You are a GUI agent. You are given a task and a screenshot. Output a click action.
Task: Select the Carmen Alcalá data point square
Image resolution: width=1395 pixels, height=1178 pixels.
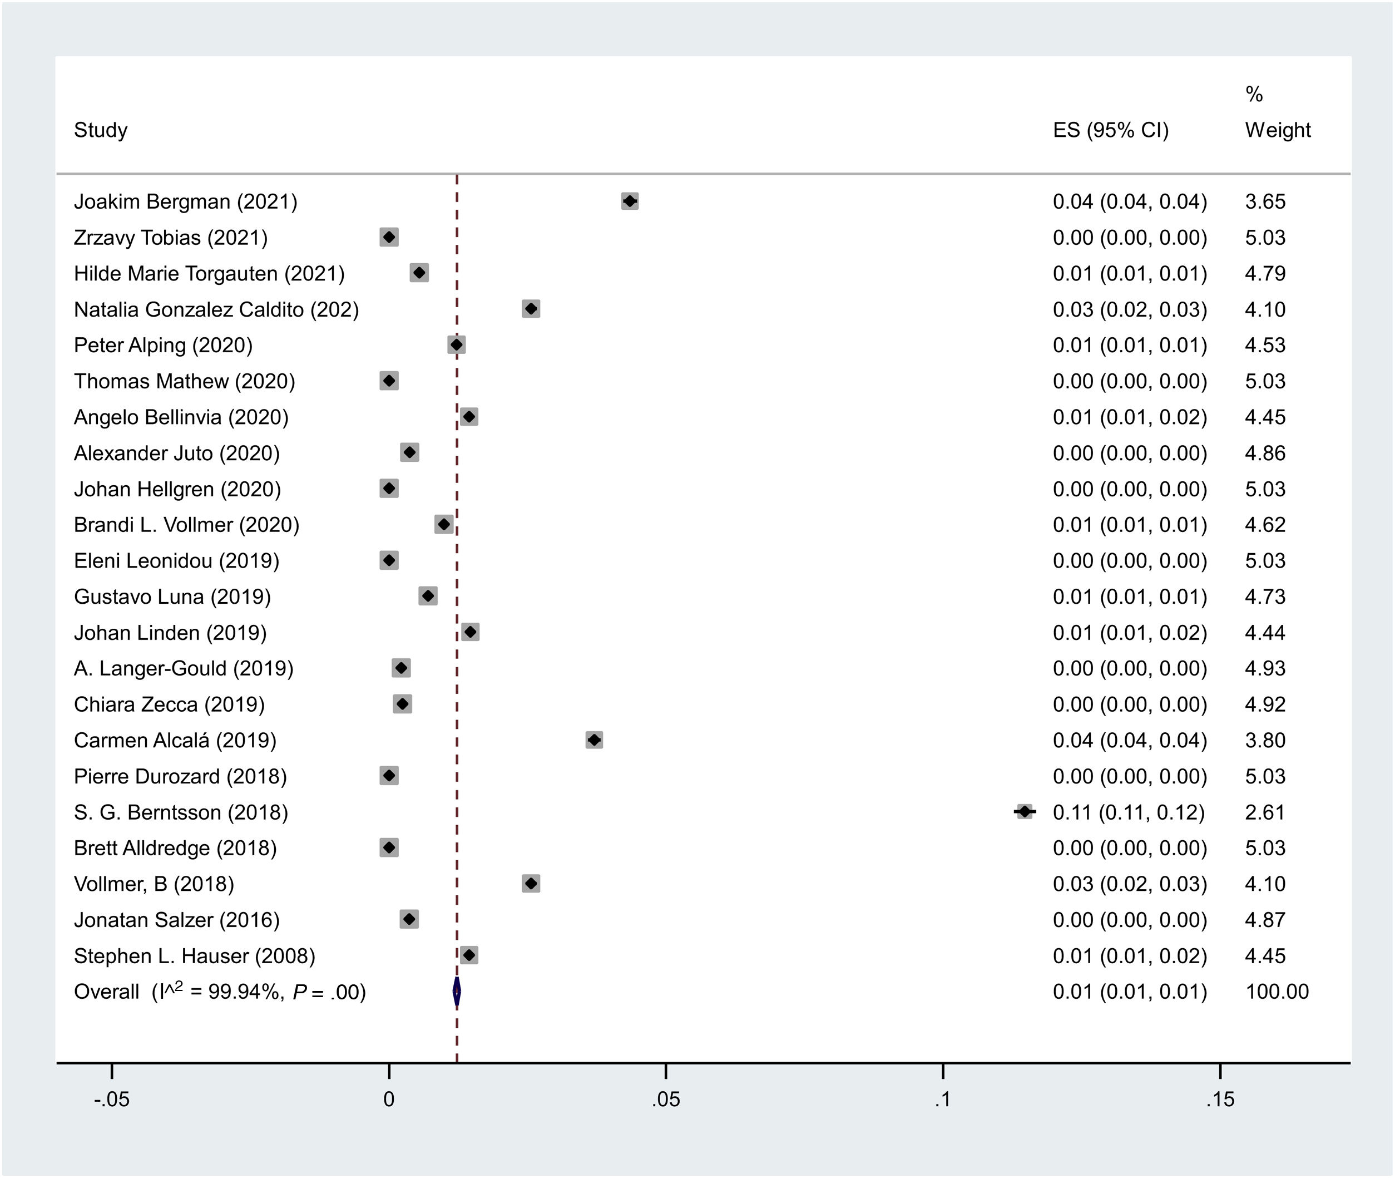[594, 740]
